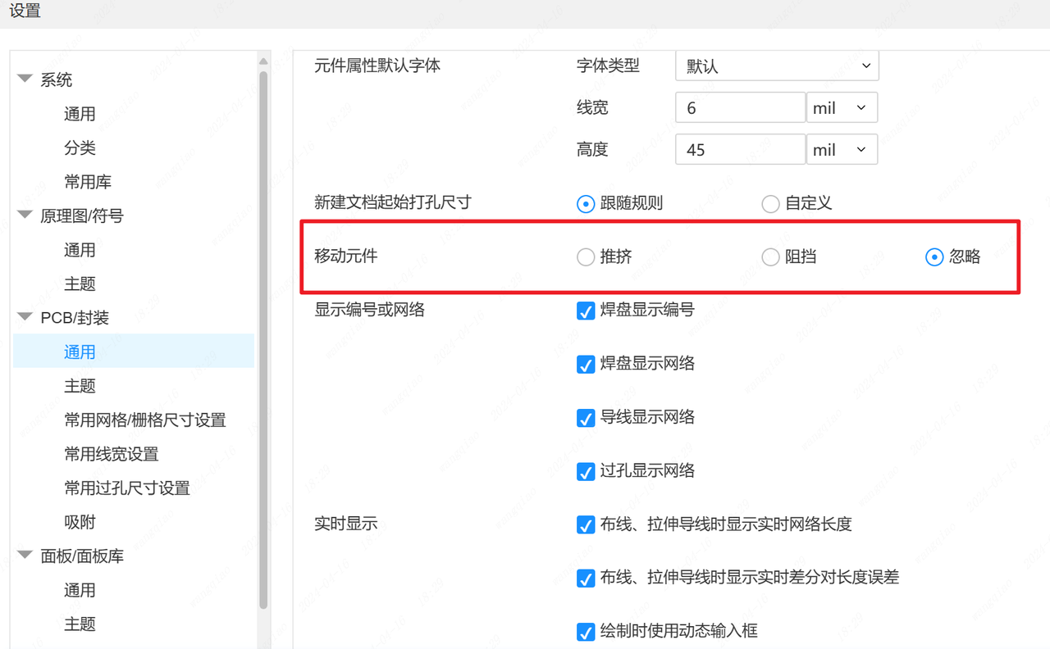Collapse the 面板/面板库 tree section
The image size is (1050, 649).
point(25,556)
